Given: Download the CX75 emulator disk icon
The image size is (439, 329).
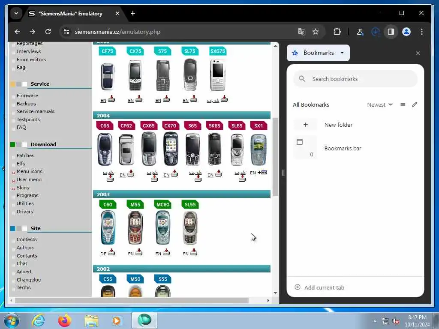Looking at the screenshot, I should click(139, 99).
